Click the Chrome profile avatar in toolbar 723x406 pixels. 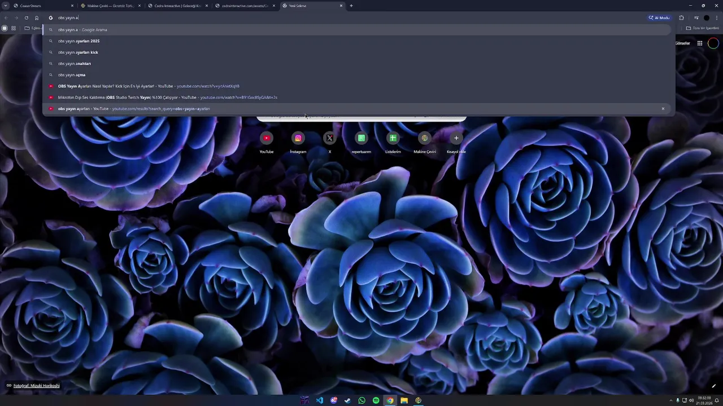pyautogui.click(x=706, y=18)
